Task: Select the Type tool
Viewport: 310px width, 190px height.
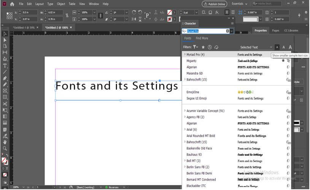Action: [x=5, y=66]
